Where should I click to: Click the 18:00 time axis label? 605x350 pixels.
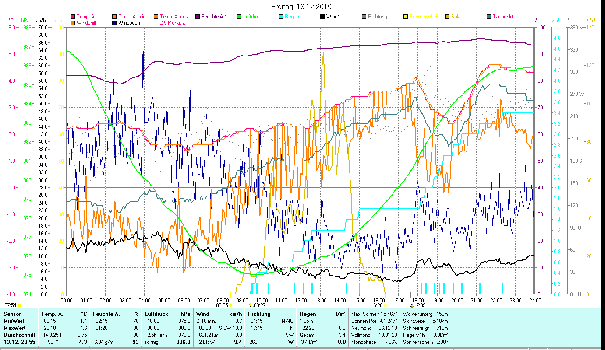click(x=418, y=300)
